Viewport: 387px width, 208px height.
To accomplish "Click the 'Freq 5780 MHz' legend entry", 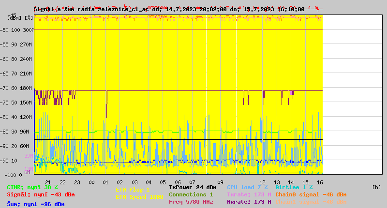I will coord(191,202).
